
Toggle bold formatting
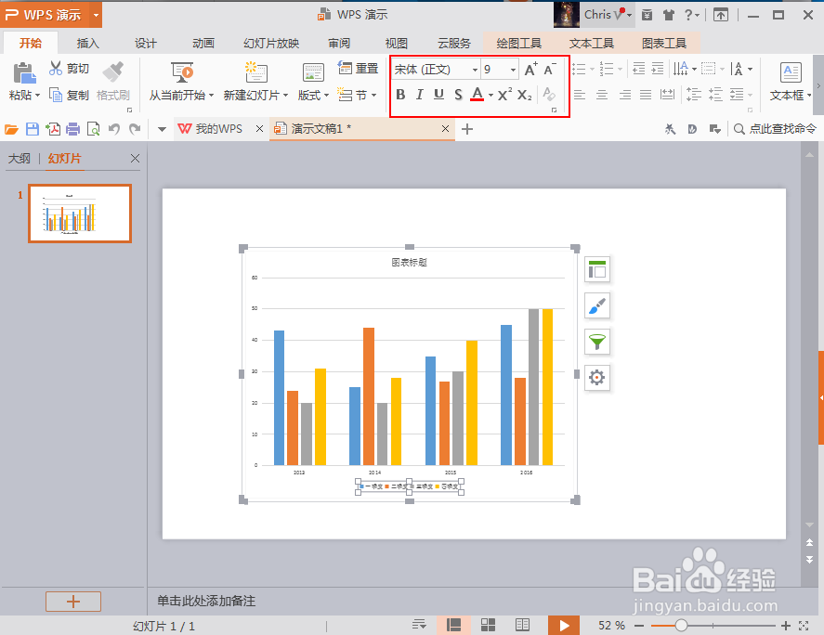(400, 95)
